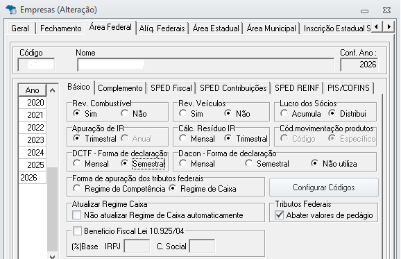Click the year list scrollbar thumb
This screenshot has height=259, width=401.
pos(53,209)
